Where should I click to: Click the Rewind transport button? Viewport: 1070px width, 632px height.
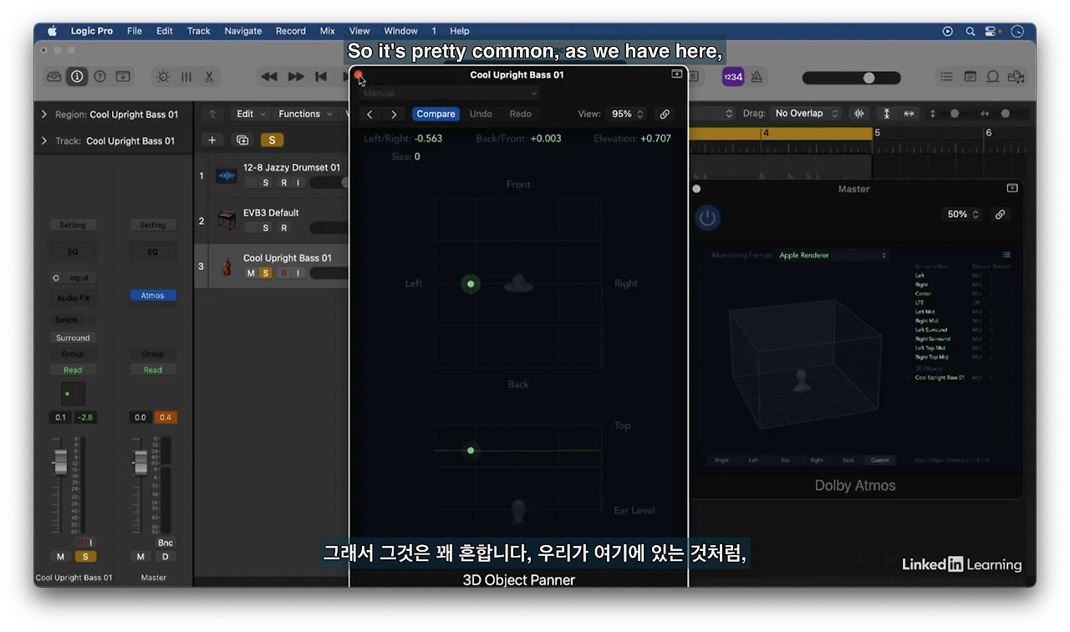(269, 76)
